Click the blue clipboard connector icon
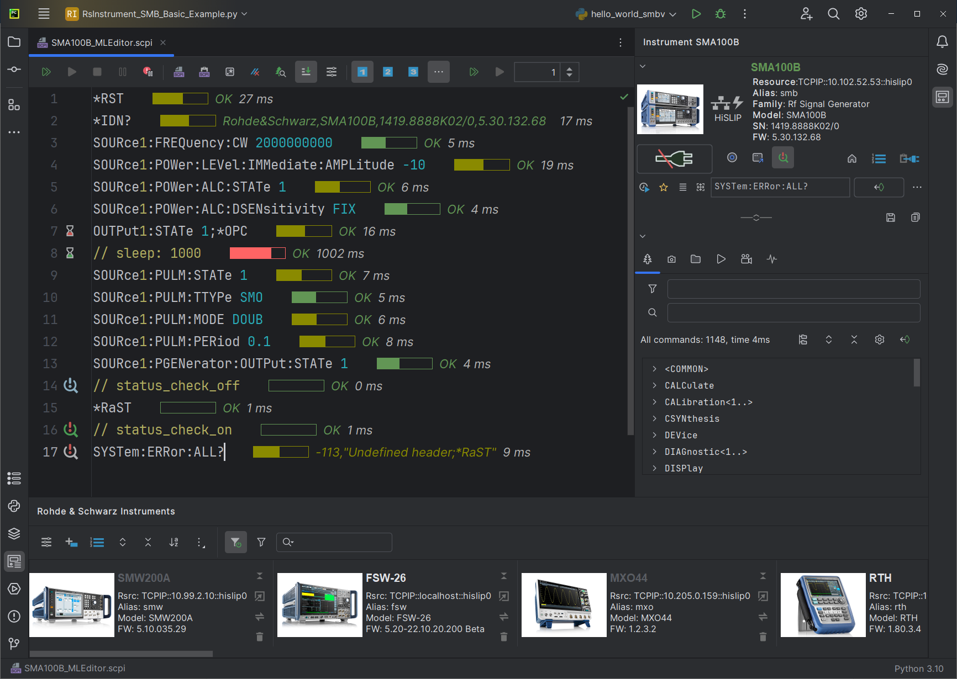The height and width of the screenshot is (679, 957). (909, 159)
